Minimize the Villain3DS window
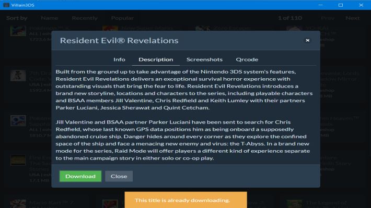This screenshot has width=371, height=208. pos(320,5)
